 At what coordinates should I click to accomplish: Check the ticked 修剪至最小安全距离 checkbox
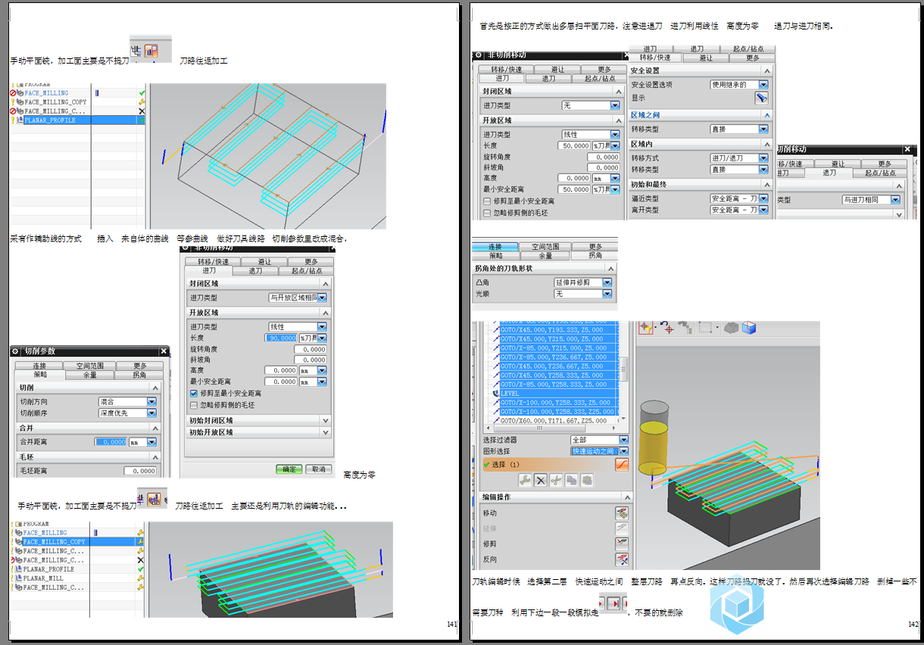tap(193, 394)
